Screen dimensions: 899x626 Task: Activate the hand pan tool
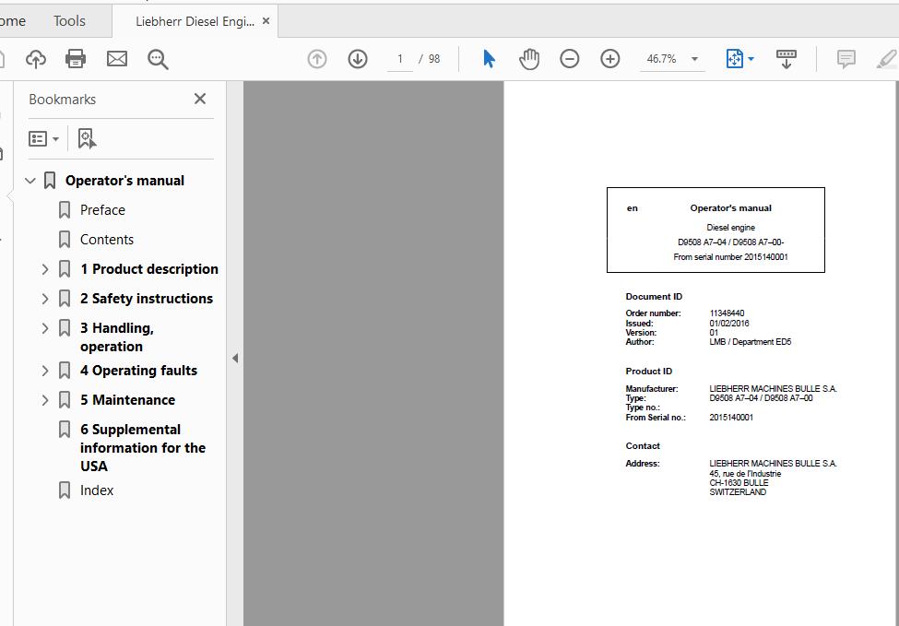click(x=529, y=59)
